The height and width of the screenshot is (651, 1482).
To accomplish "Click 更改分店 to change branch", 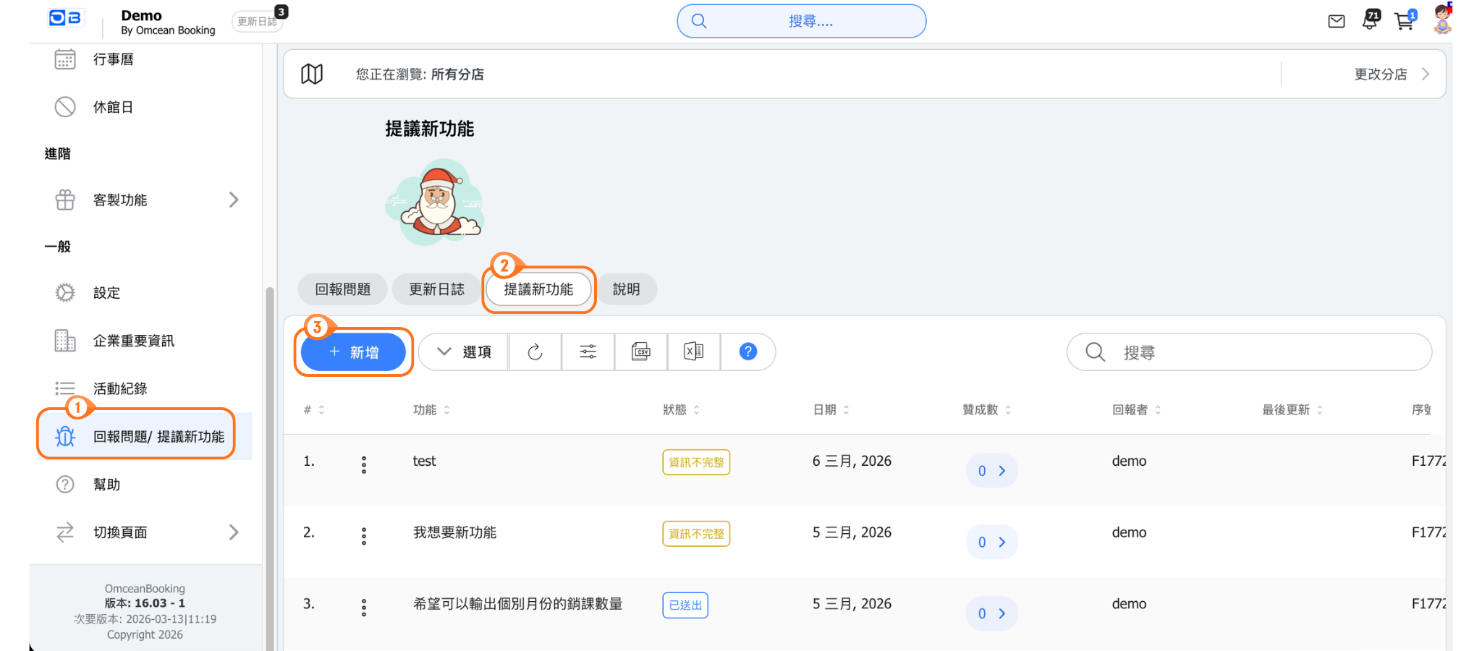I will click(1389, 75).
